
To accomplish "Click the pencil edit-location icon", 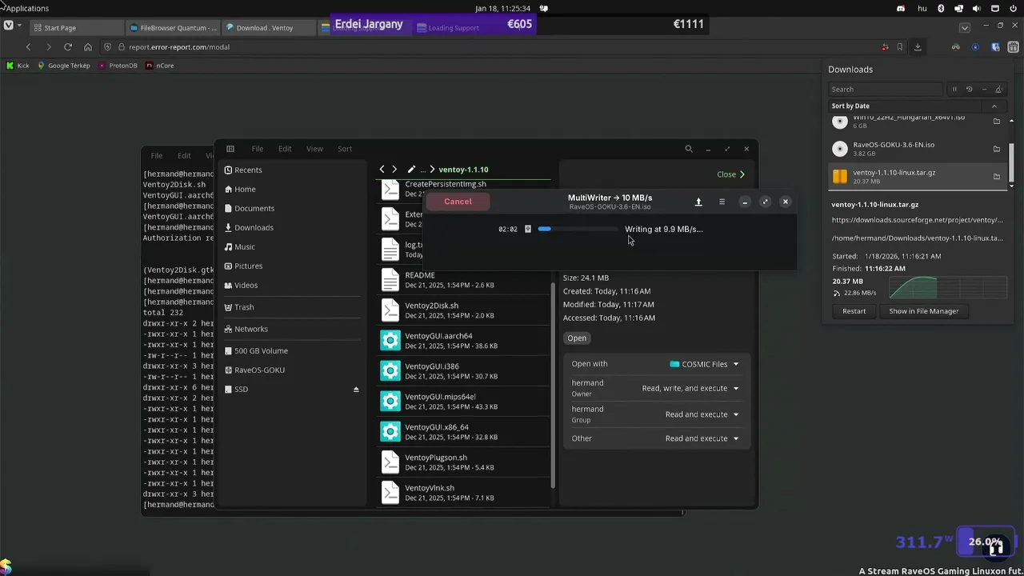I will tap(411, 170).
